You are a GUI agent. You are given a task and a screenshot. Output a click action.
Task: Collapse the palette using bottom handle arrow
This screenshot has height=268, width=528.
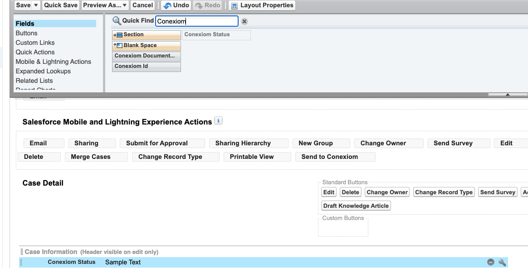point(507,95)
